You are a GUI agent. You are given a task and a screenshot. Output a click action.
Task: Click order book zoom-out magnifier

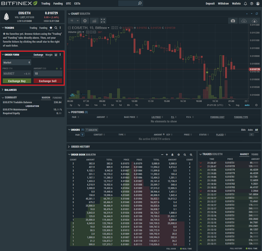click(x=185, y=155)
